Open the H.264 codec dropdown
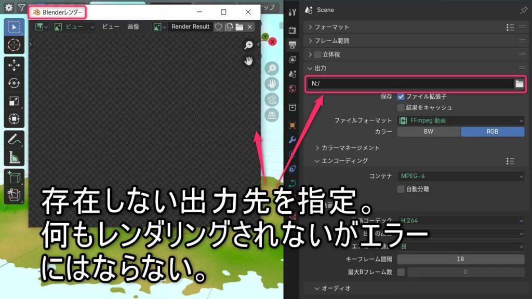This screenshot has height=299, width=532. tap(461, 221)
